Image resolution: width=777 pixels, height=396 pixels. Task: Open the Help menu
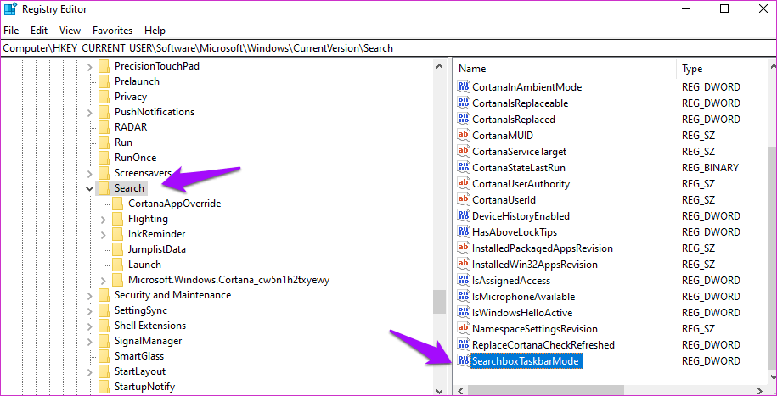pyautogui.click(x=155, y=31)
